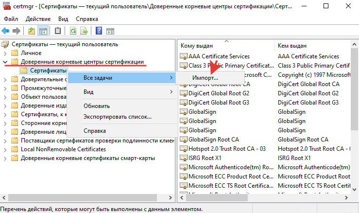
Task: Choose 'Импорт...' from the submenu
Action: point(210,78)
